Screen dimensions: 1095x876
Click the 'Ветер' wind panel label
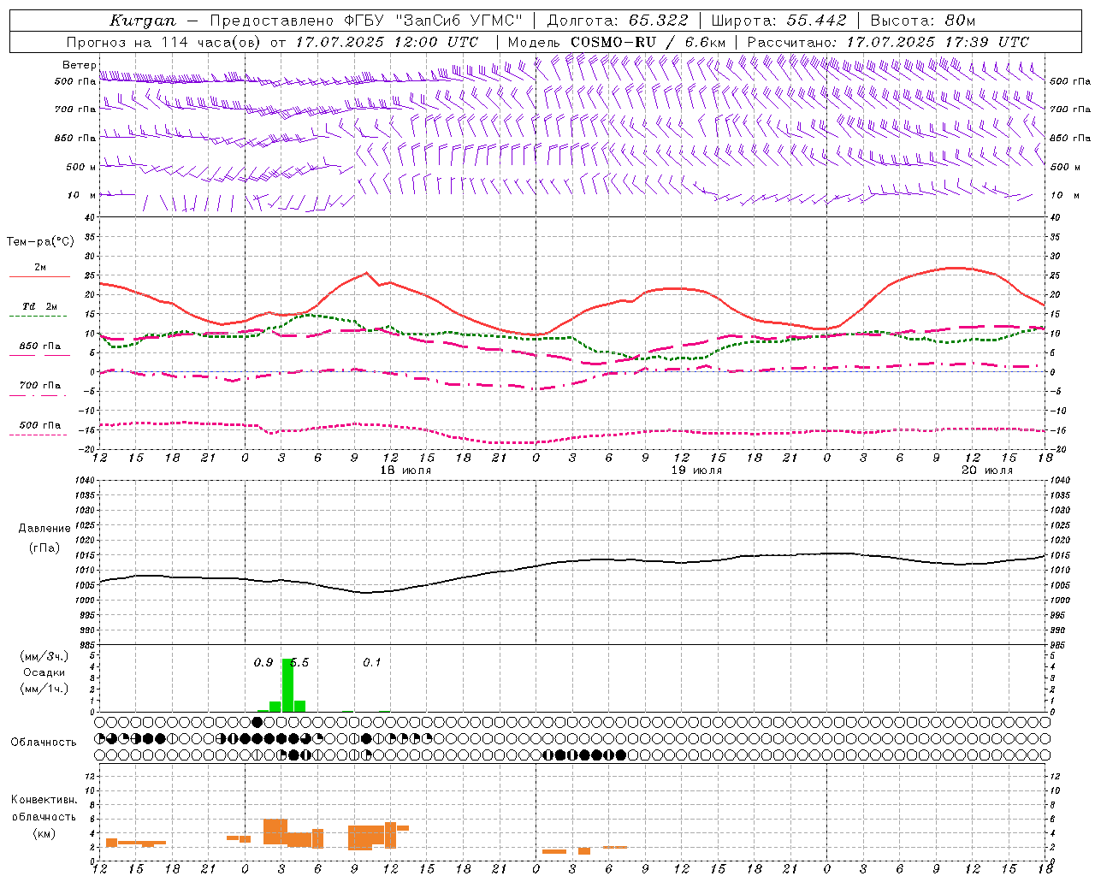tap(79, 65)
